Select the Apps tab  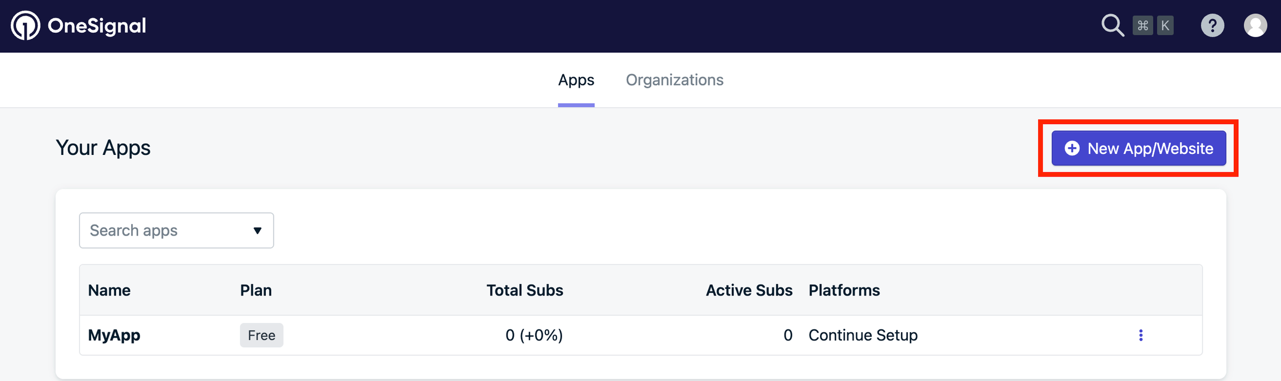pos(576,80)
